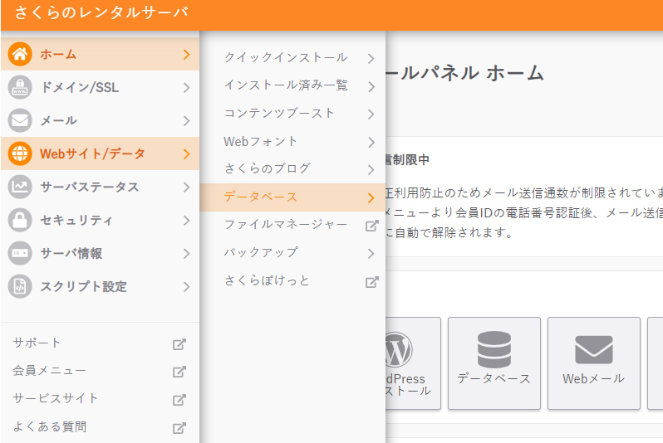The height and width of the screenshot is (443, 663).
Task: Click the mail envelope sidebar icon
Action: click(20, 120)
